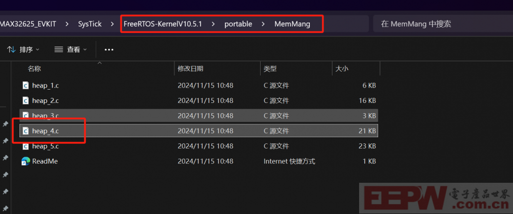
Task: Click heap_5.c type C 源文件
Action: (x=276, y=146)
